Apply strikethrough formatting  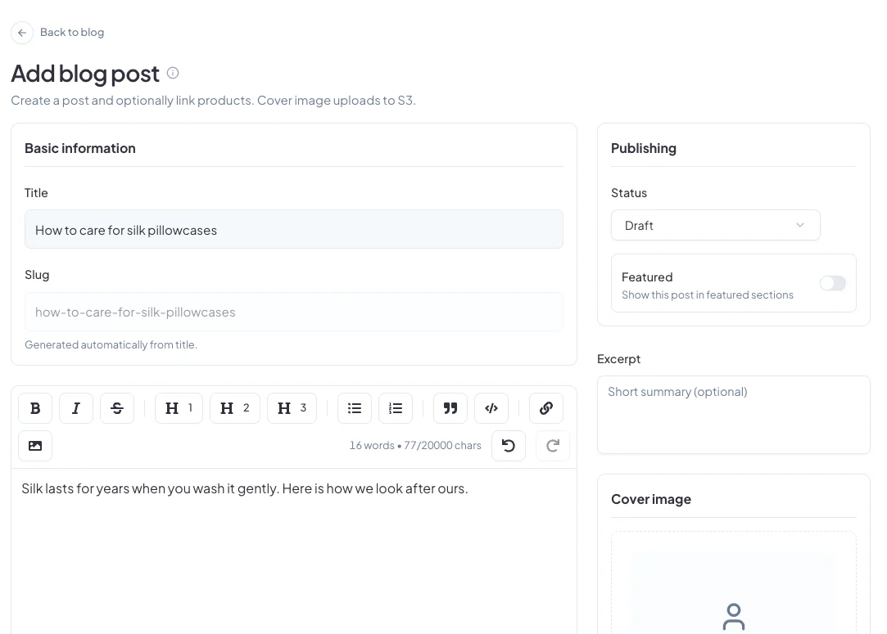117,408
